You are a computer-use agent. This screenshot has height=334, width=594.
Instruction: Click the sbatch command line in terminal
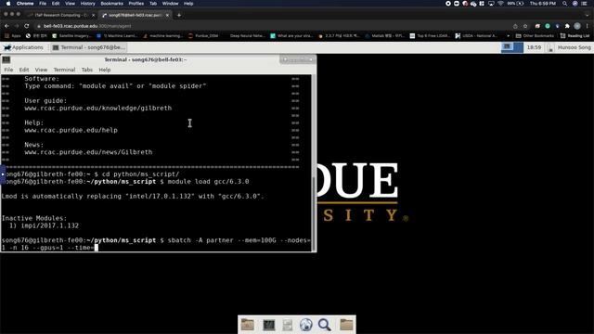156,244
